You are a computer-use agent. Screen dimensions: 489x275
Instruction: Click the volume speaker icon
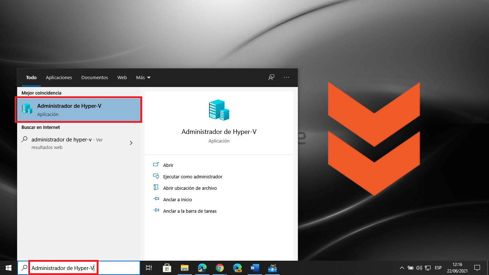pyautogui.click(x=419, y=268)
